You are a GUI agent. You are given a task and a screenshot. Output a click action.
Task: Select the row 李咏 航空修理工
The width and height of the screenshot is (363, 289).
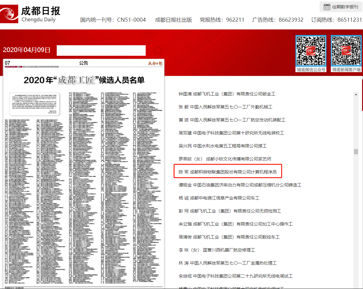[217, 250]
